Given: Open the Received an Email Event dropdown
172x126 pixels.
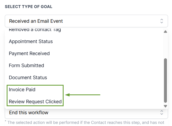Looking at the screenshot, I should 80,21.
